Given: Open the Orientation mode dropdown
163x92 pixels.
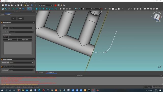Looking at the screenshot, I should [21, 63].
